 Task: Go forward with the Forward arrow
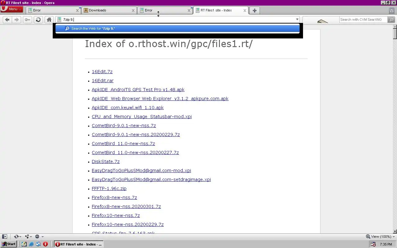[17, 20]
